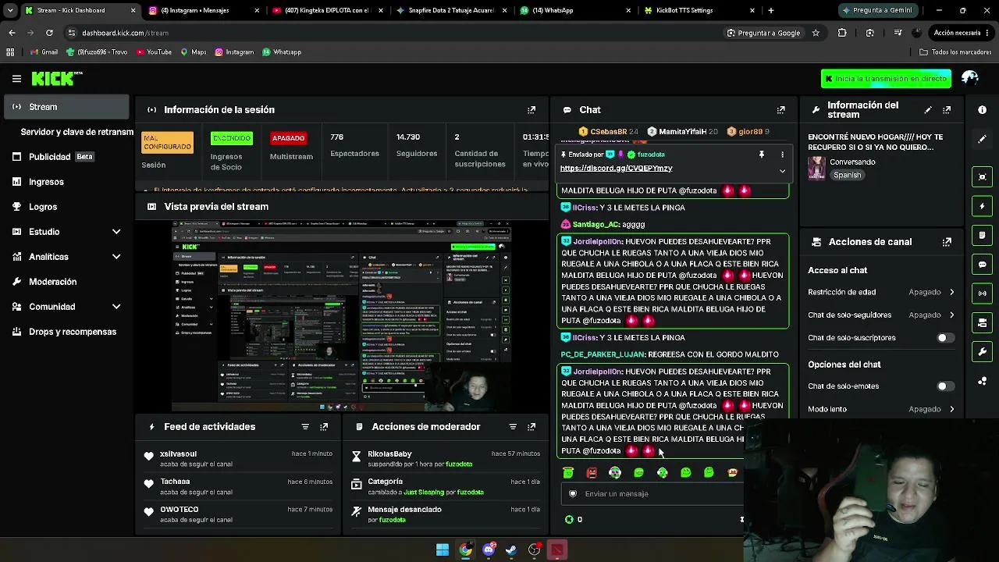Toggle the session info broadcast widget in sidebar
The height and width of the screenshot is (562, 999).
983,293
